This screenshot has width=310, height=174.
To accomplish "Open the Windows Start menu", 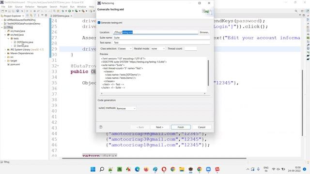I will [93, 169].
